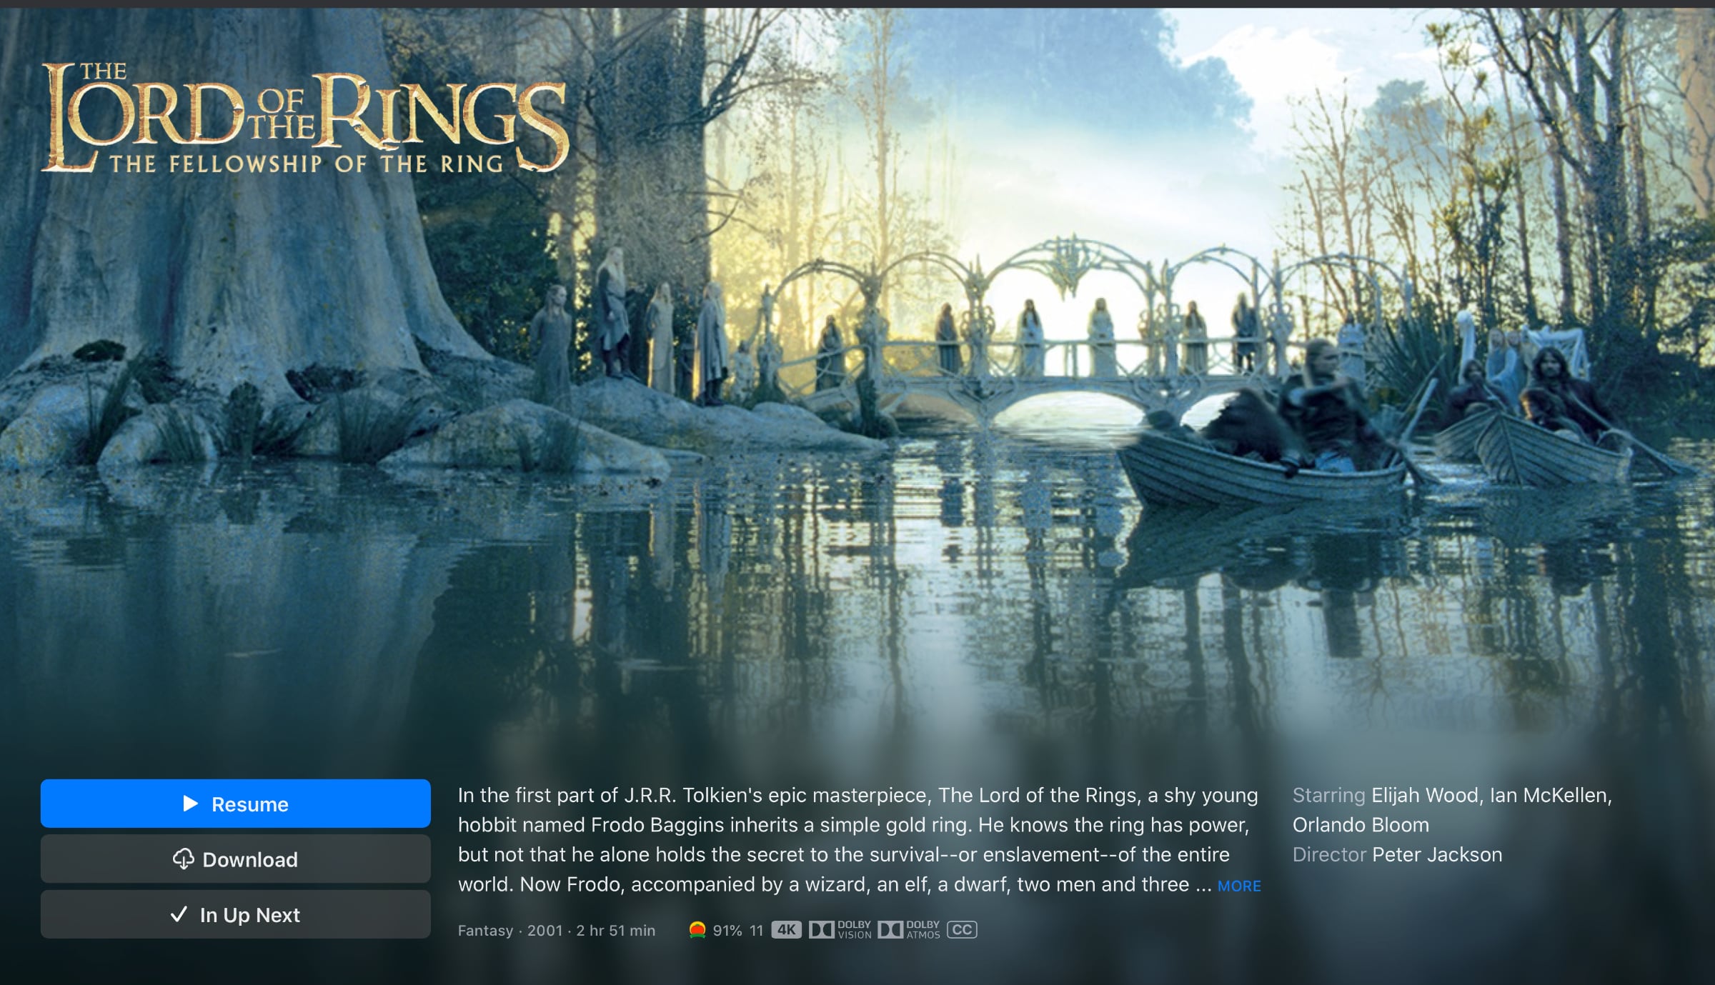Click the Rotten Tomatoes tomato icon

tap(697, 930)
